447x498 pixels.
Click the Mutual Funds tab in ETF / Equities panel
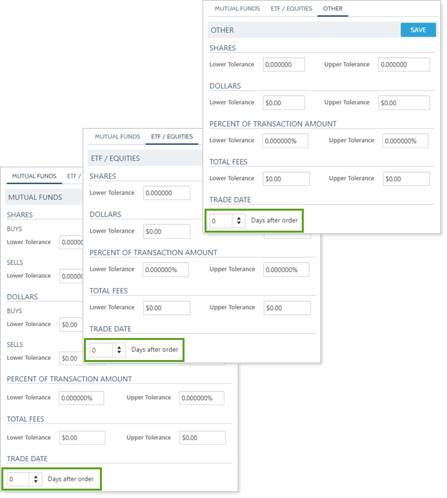pos(117,137)
